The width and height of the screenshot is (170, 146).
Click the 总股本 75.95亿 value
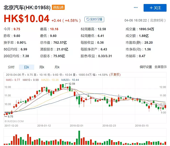click(59, 56)
